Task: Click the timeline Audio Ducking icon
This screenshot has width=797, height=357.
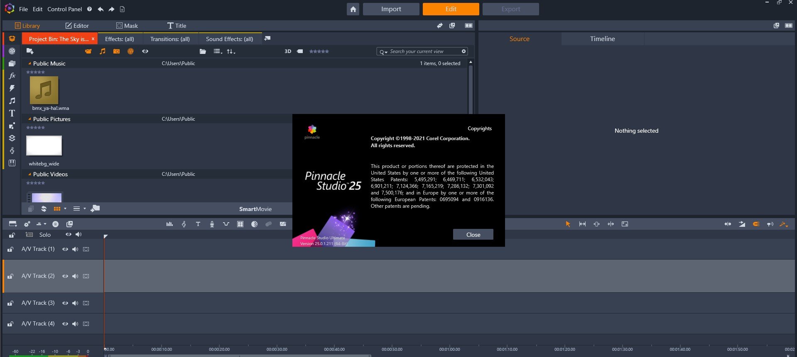Action: click(226, 224)
